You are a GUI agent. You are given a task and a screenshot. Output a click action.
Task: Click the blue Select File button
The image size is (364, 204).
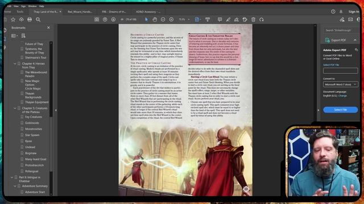tap(340, 109)
